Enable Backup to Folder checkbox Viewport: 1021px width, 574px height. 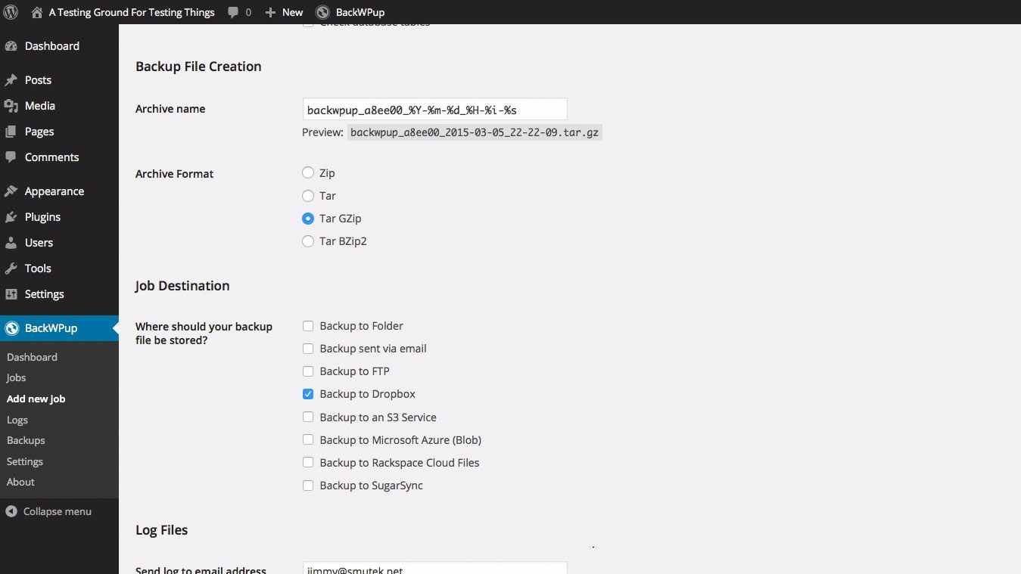tap(308, 326)
